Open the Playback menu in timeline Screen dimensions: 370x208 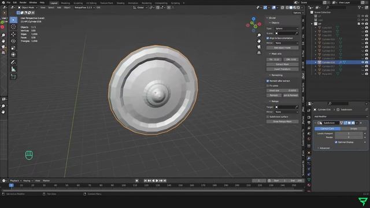(15, 181)
